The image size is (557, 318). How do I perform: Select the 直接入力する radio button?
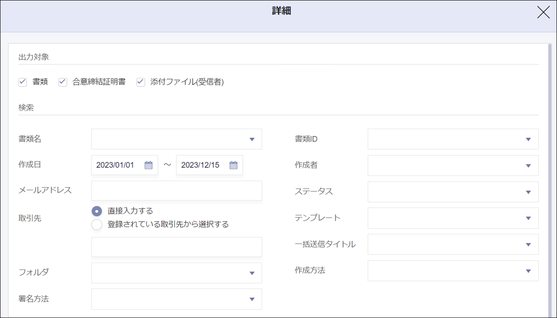pos(97,211)
